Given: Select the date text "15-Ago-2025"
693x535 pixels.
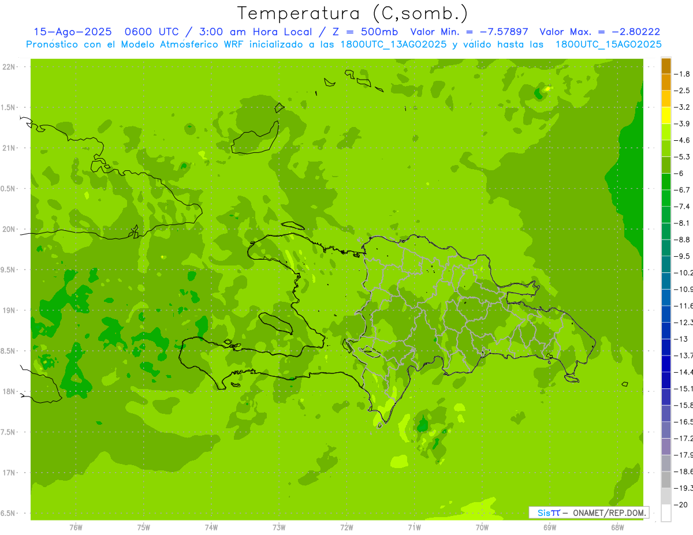Looking at the screenshot, I should (72, 32).
